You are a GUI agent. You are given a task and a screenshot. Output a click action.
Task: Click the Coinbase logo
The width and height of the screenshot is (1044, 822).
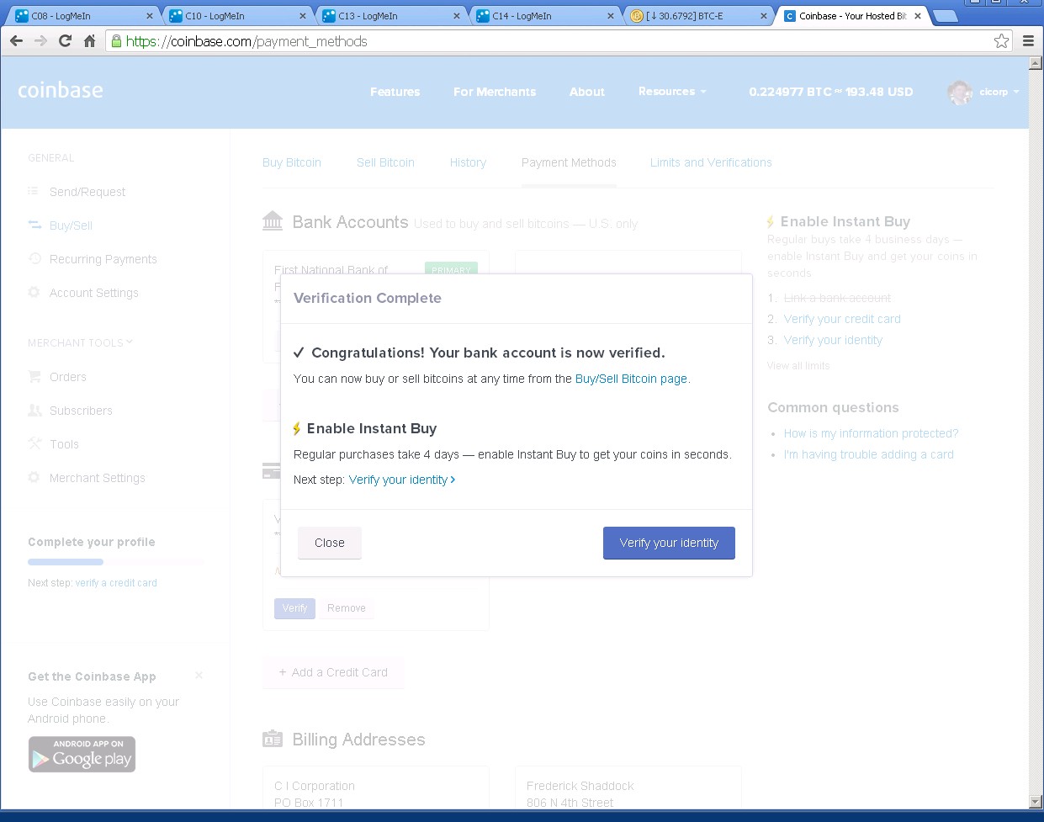61,91
